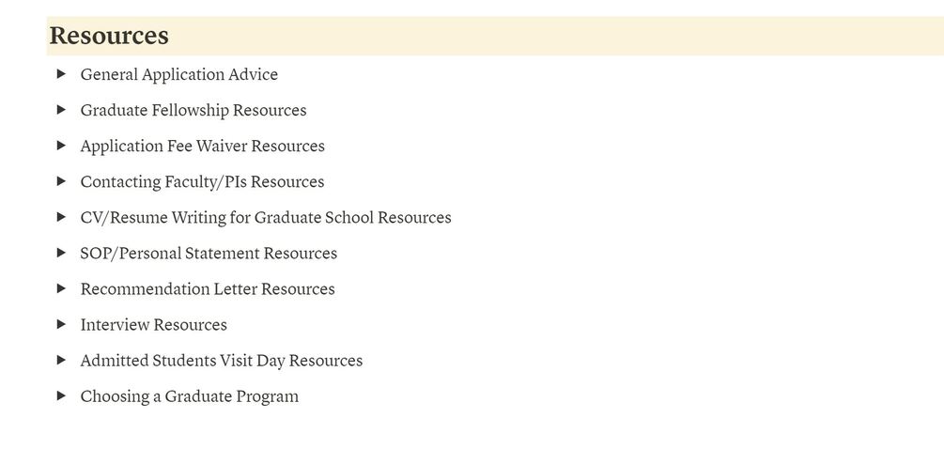The width and height of the screenshot is (944, 449).
Task: Click the SOP/Personal Statement Resources label
Action: 209,253
